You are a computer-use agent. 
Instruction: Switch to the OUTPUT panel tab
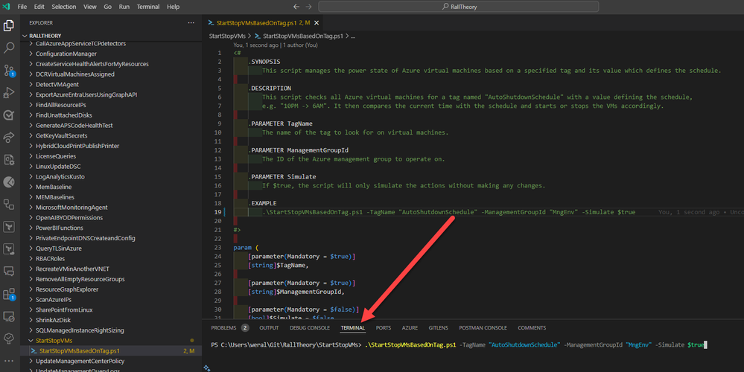(x=269, y=328)
